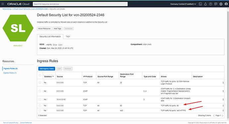This screenshot has height=124, width=229.
Task: Click the Oracle Cloud logo
Action: (18, 4)
